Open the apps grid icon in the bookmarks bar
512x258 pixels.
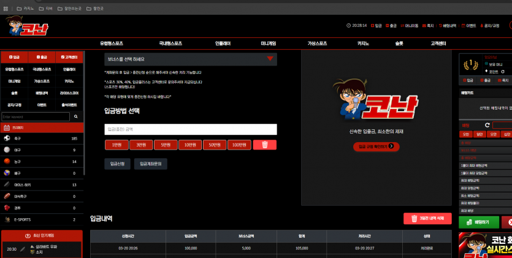point(6,9)
